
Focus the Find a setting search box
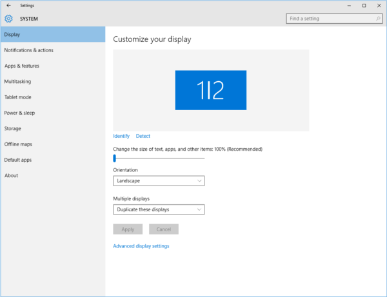334,19
